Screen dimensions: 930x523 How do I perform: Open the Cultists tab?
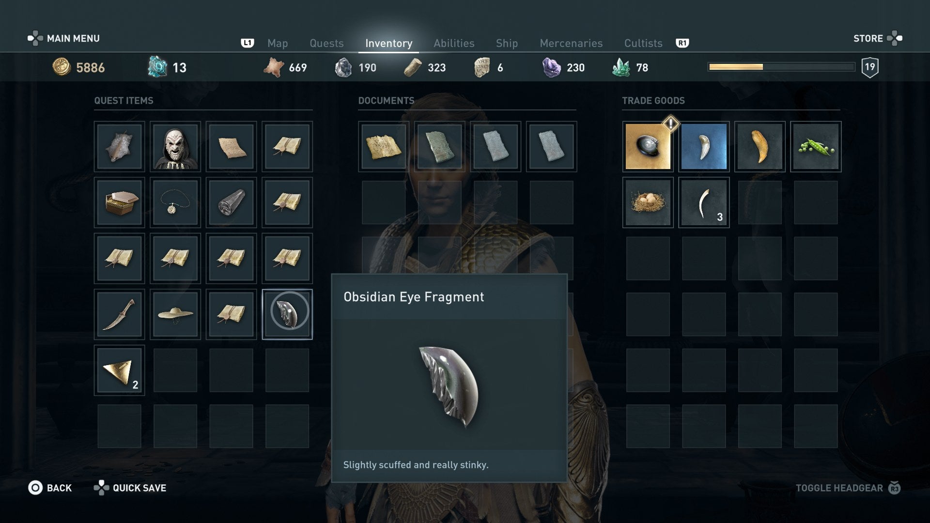pos(643,43)
